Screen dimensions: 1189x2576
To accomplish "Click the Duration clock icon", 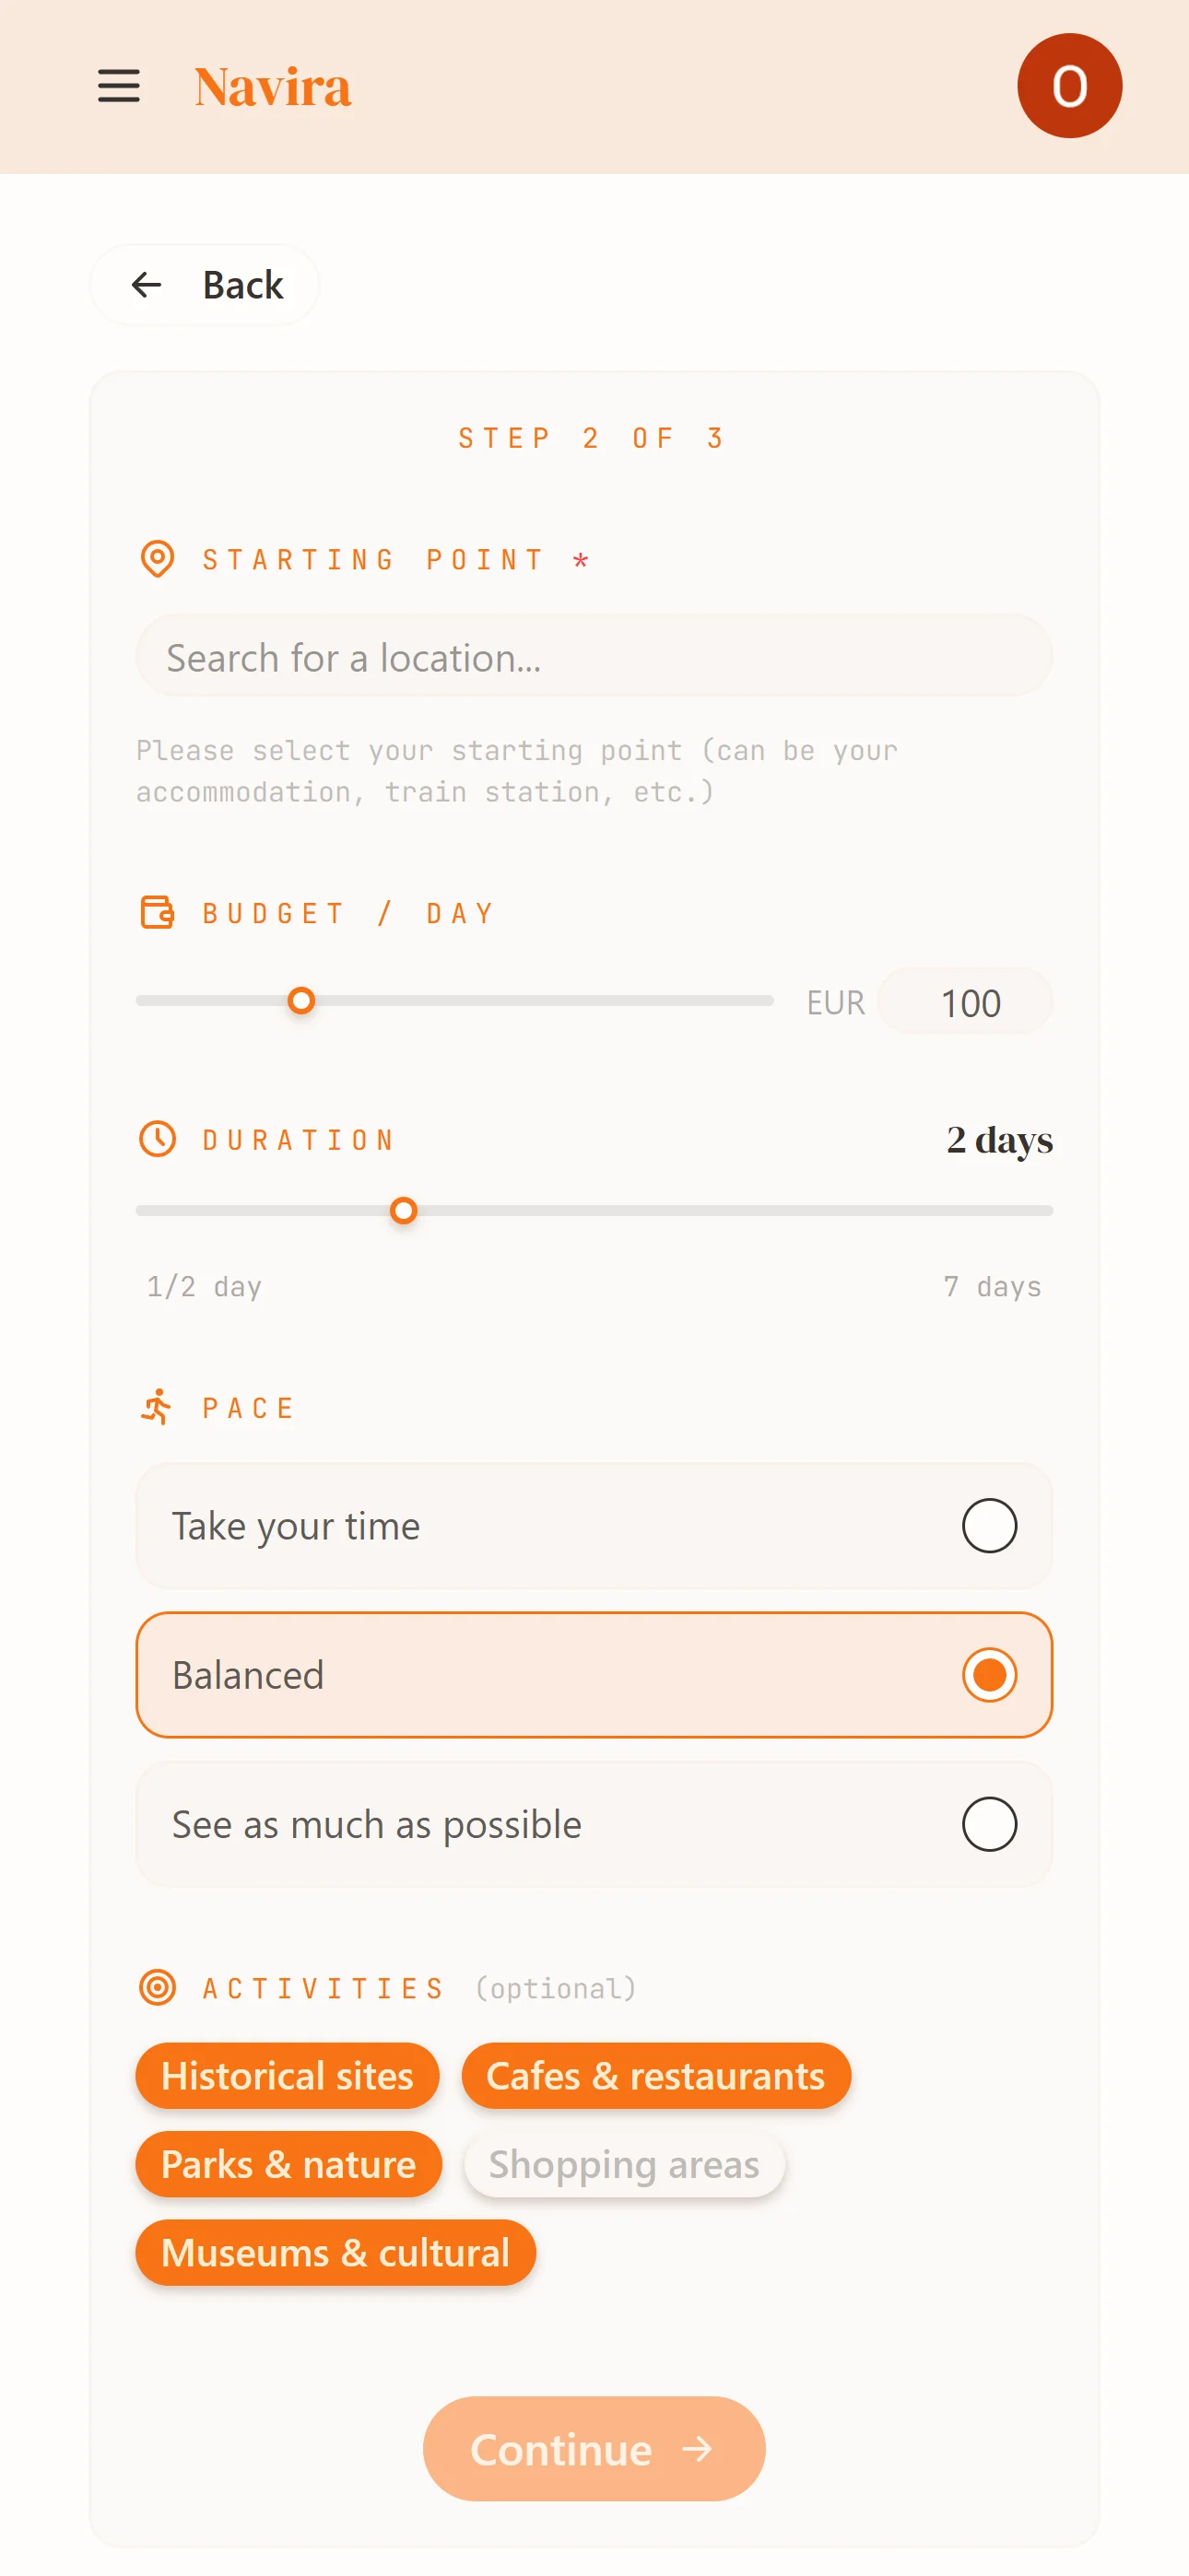I will coord(157,1138).
